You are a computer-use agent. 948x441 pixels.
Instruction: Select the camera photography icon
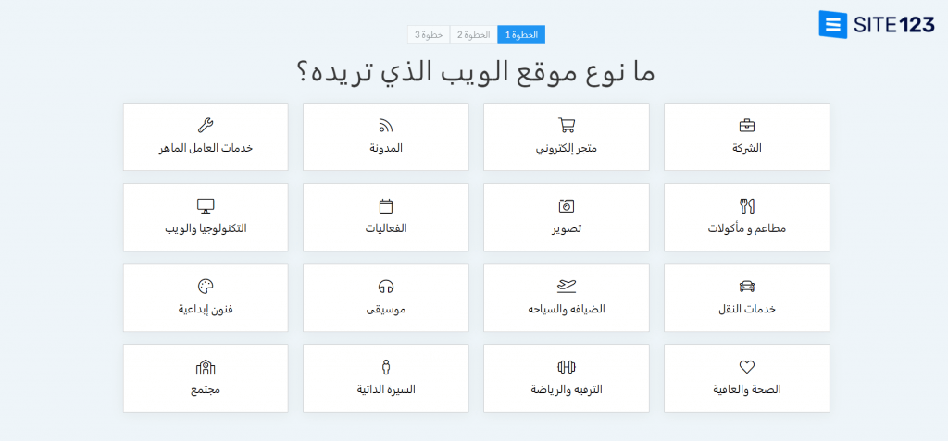566,205
